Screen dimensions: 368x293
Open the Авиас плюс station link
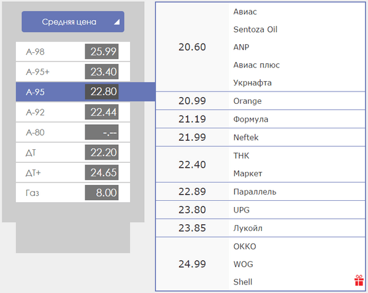coord(256,65)
